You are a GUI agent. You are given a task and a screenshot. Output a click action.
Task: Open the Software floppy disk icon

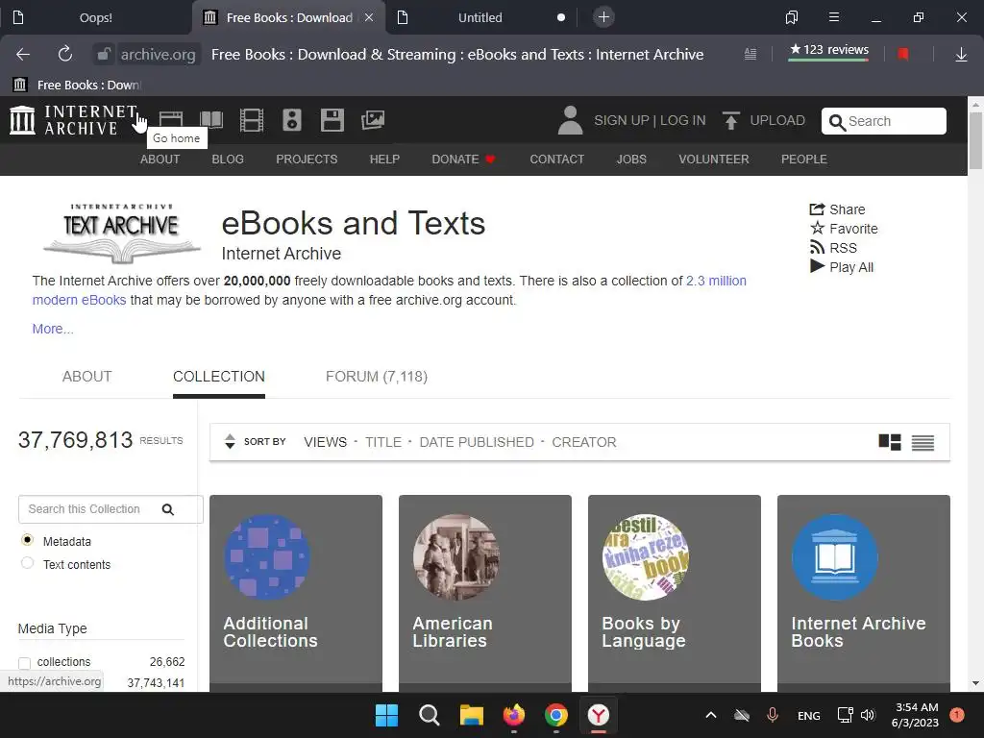[332, 120]
